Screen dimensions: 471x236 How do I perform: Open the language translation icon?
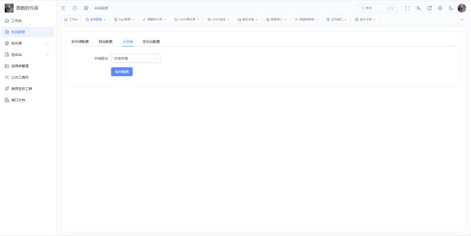click(419, 8)
